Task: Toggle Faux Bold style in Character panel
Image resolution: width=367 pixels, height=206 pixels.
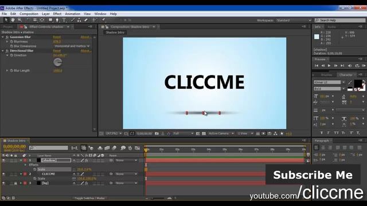Action: pos(322,133)
